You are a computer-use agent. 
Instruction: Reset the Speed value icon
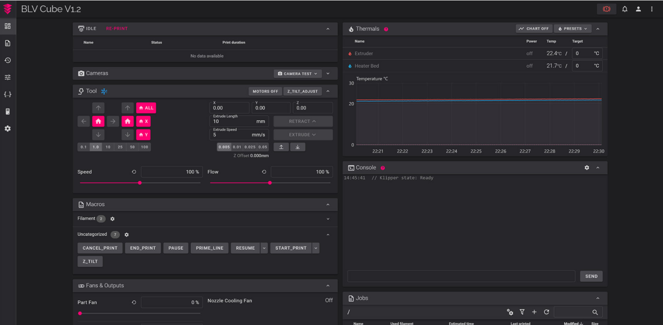click(134, 172)
